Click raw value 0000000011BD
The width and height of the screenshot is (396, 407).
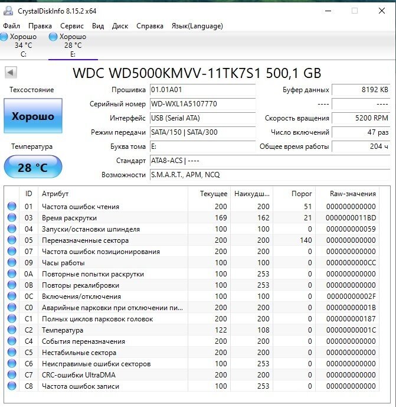coord(351,217)
